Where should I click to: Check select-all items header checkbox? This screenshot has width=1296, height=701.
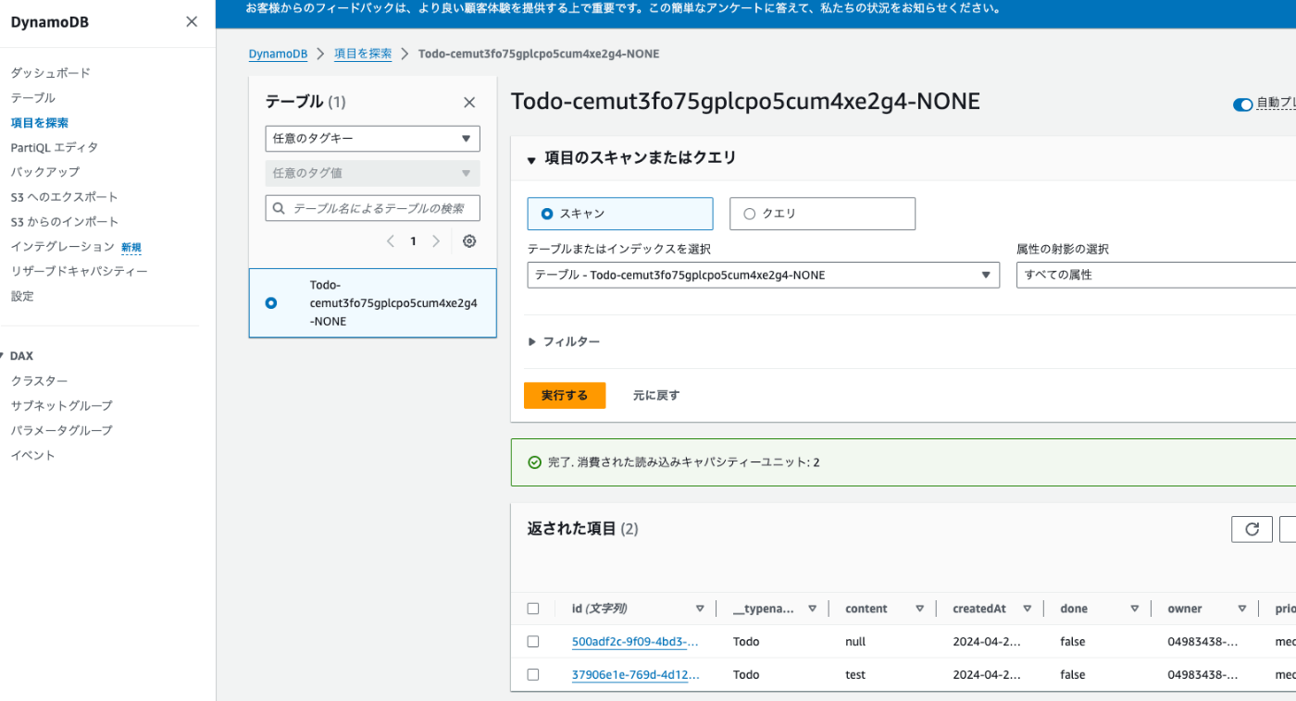coord(532,609)
